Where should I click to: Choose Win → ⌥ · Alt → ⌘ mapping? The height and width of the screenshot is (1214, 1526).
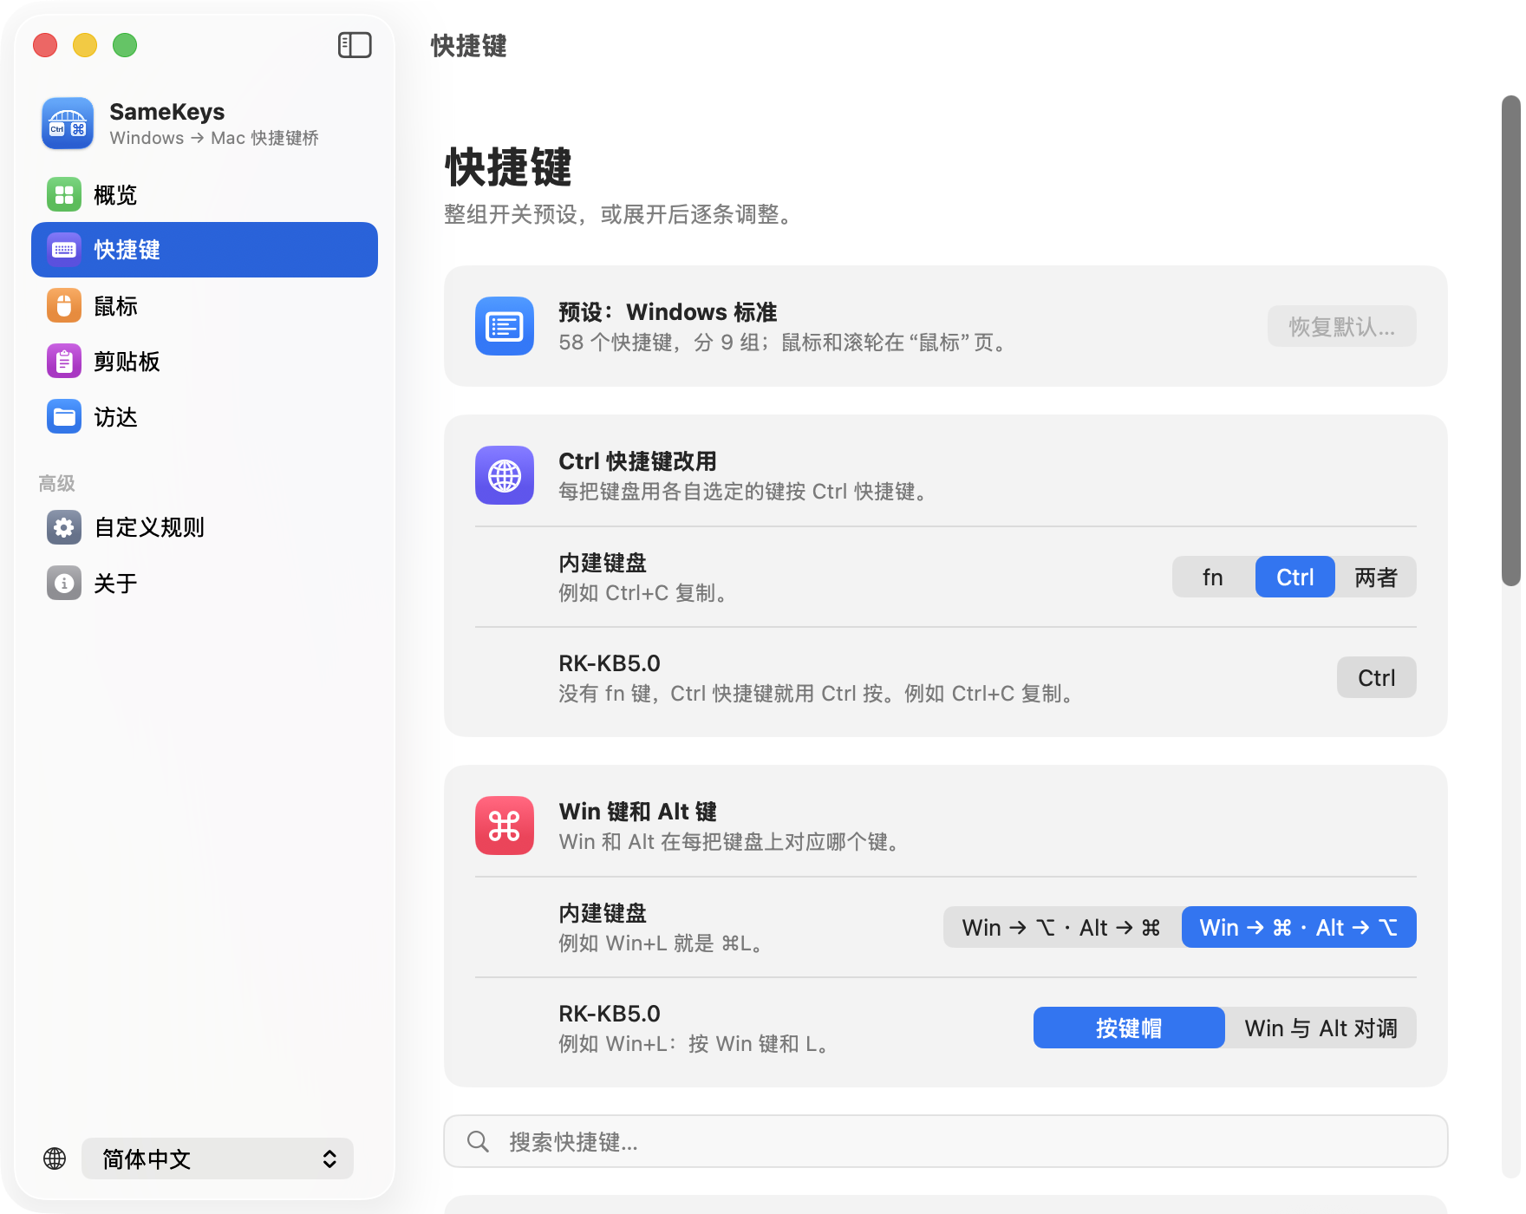(1062, 927)
